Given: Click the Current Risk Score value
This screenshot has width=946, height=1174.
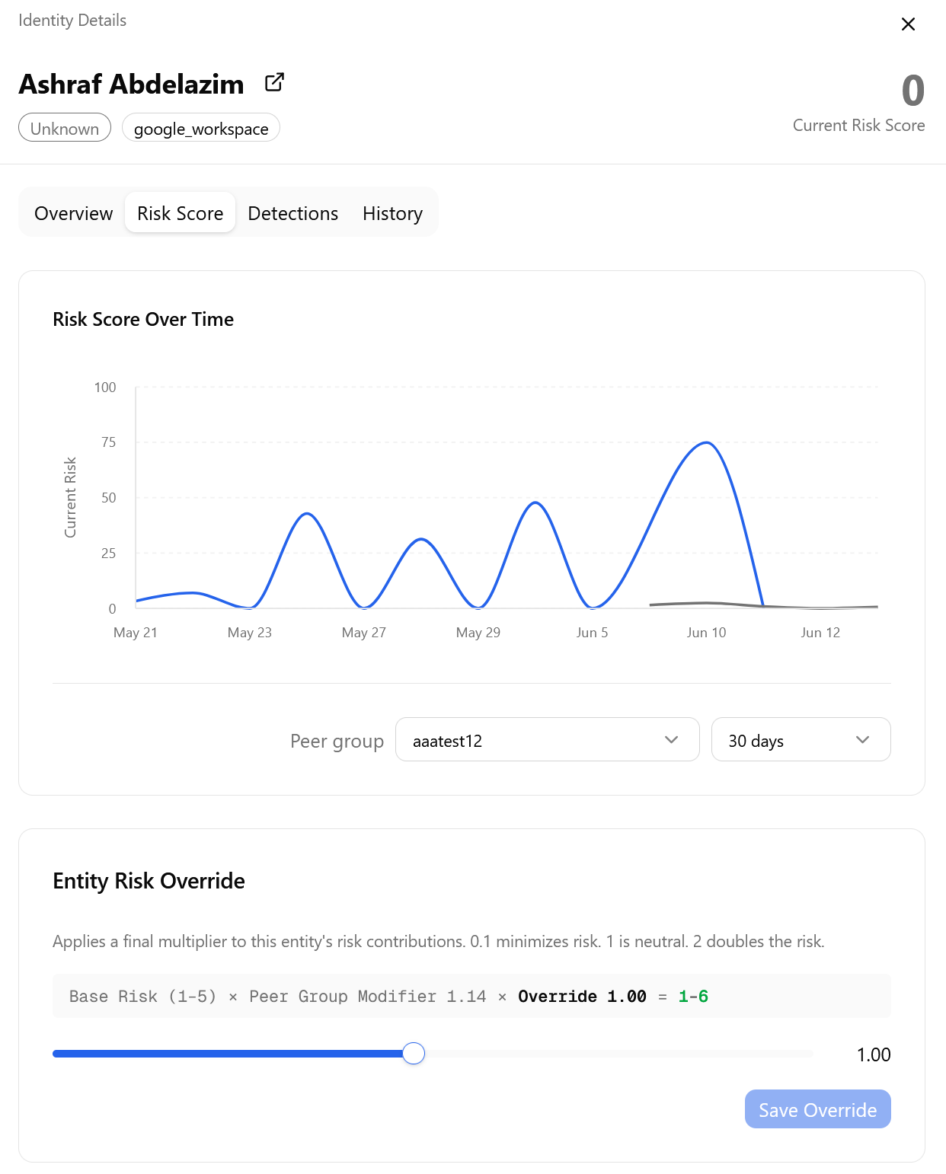Looking at the screenshot, I should [x=912, y=91].
